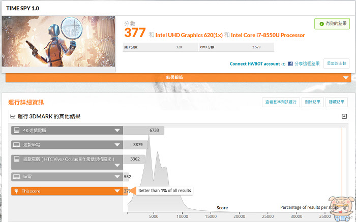The width and height of the screenshot is (356, 222).
Task: Click the 查看基準測試運行 button
Action: tap(281, 102)
